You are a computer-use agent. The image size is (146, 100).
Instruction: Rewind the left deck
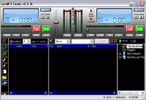coord(16,35)
